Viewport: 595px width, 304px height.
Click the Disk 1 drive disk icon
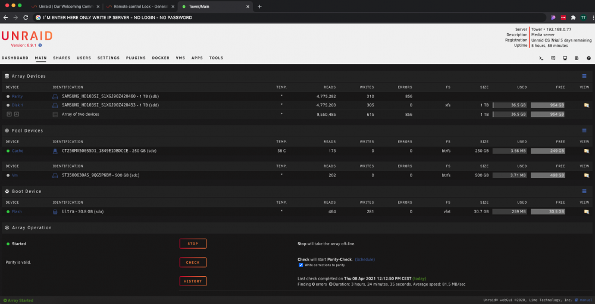coord(55,105)
